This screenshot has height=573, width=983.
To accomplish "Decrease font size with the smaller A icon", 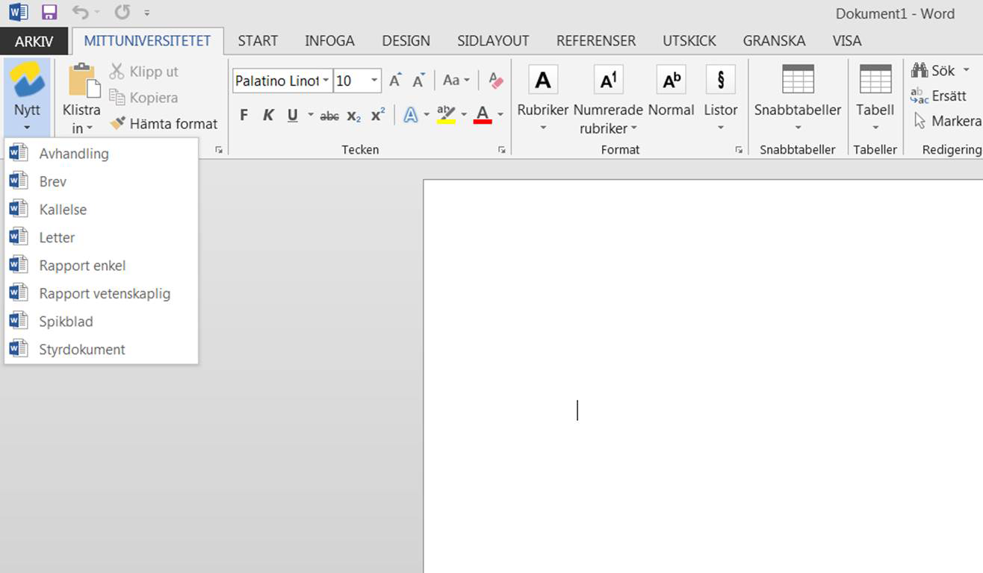I will pos(419,81).
